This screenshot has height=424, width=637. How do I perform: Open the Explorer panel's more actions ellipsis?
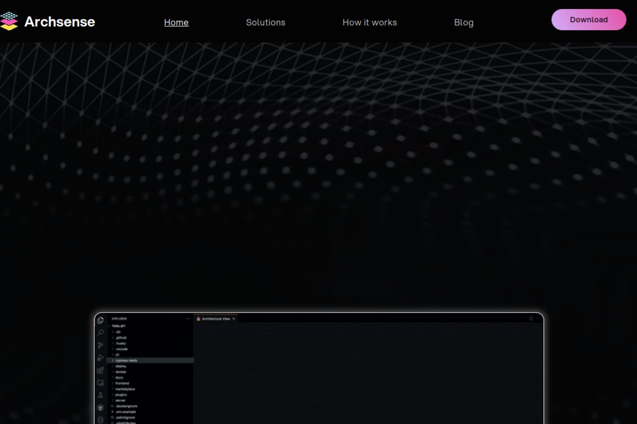tap(188, 319)
